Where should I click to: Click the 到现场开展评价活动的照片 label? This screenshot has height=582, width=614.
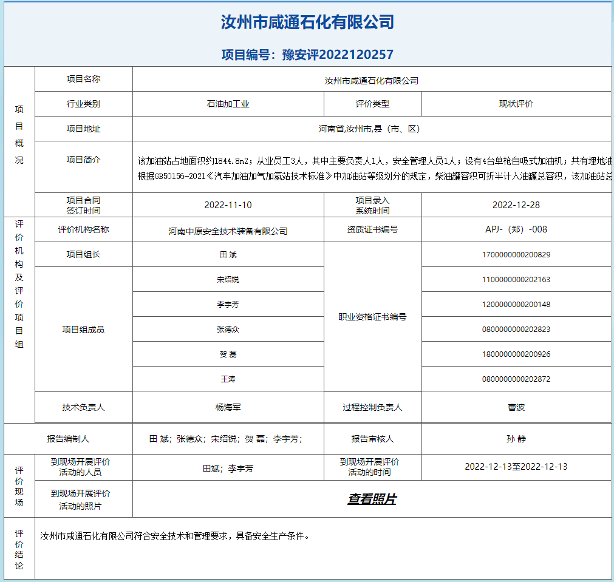(x=80, y=499)
